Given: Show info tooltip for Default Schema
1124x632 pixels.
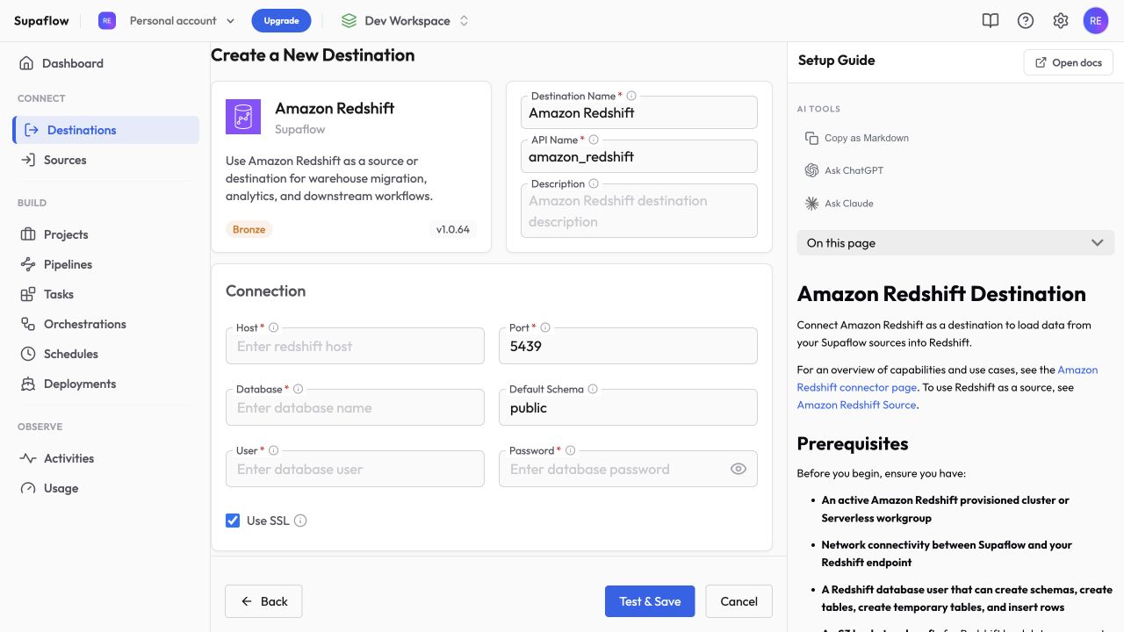Looking at the screenshot, I should coord(593,389).
